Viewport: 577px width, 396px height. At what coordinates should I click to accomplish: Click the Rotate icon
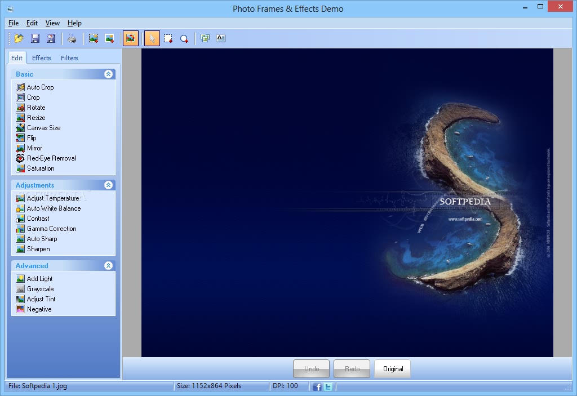coord(20,108)
